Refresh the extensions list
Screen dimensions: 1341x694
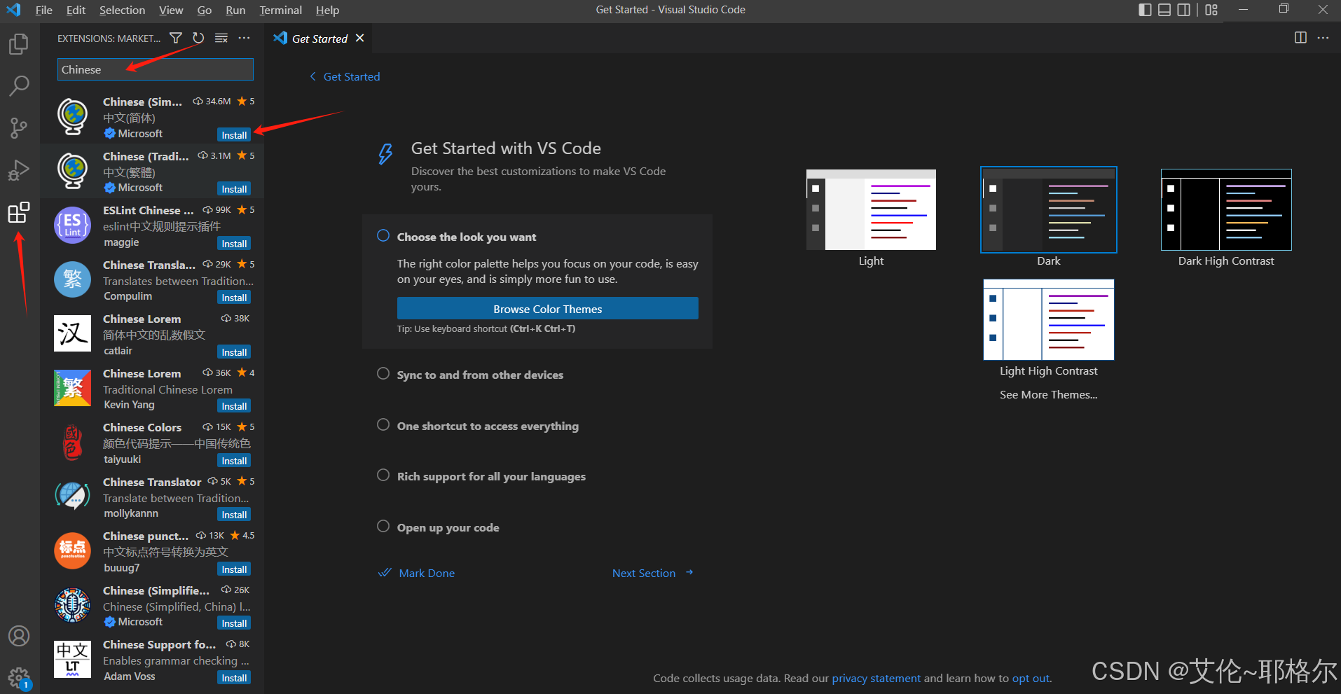click(x=198, y=38)
